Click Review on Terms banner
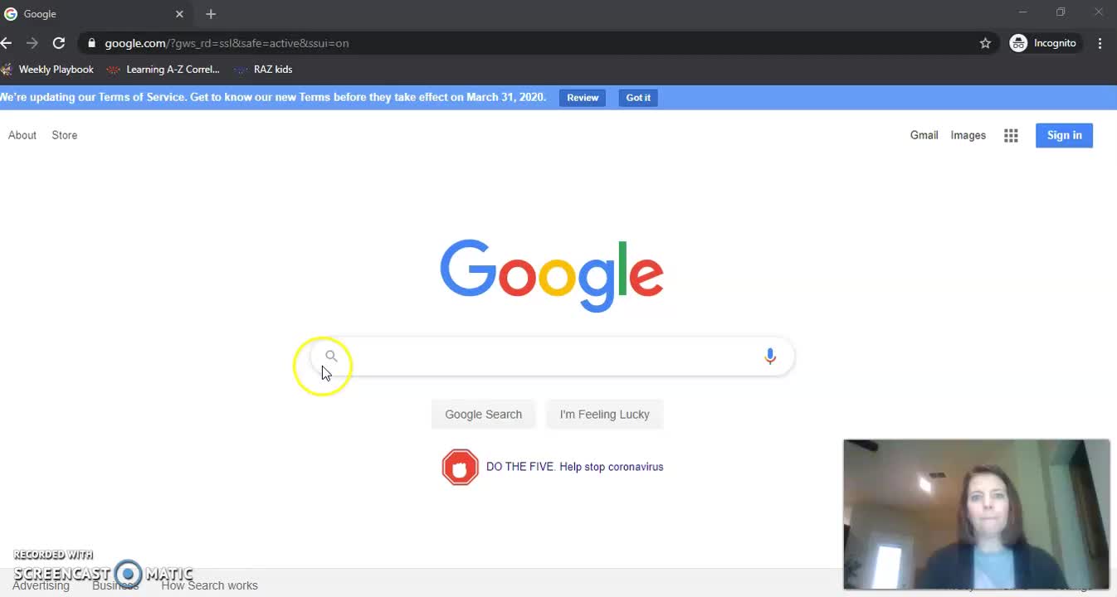This screenshot has height=597, width=1117. [583, 98]
